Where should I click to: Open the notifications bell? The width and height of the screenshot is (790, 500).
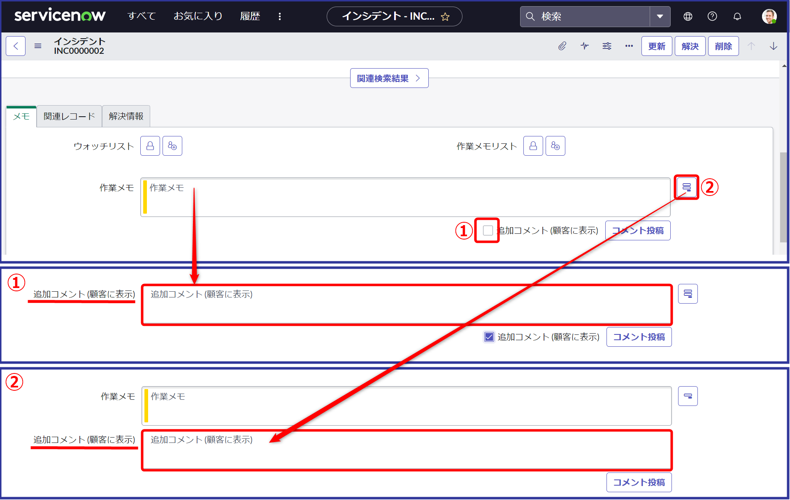tap(737, 16)
